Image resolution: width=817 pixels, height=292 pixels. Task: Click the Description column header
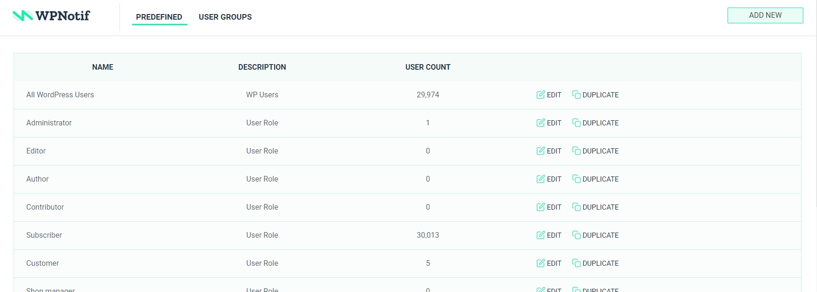tap(262, 67)
